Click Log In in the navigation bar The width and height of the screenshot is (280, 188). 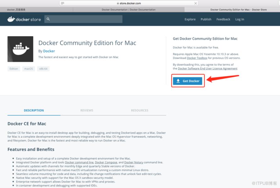click(x=240, y=19)
